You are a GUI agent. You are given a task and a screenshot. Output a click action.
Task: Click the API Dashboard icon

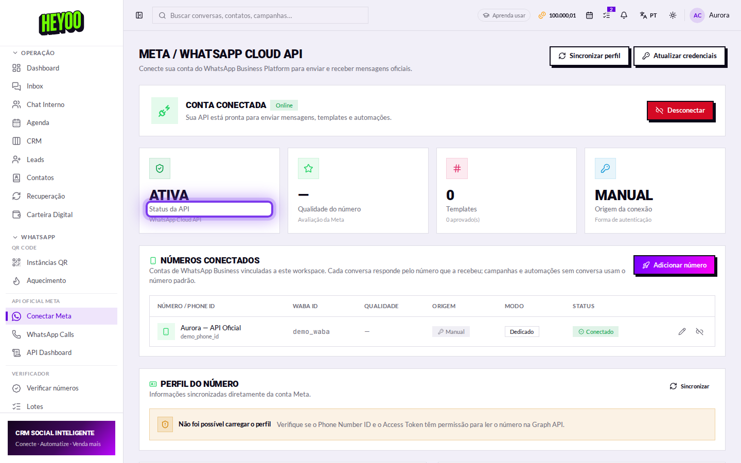click(x=16, y=352)
